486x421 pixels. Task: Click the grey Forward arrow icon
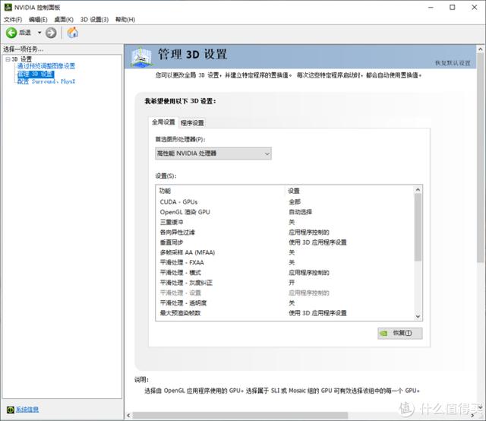pos(51,33)
